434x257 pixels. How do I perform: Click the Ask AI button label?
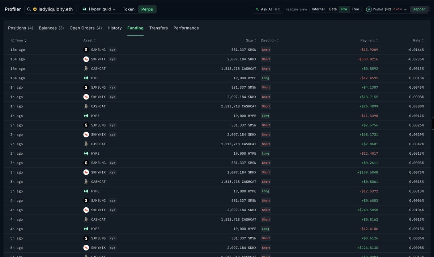(267, 9)
